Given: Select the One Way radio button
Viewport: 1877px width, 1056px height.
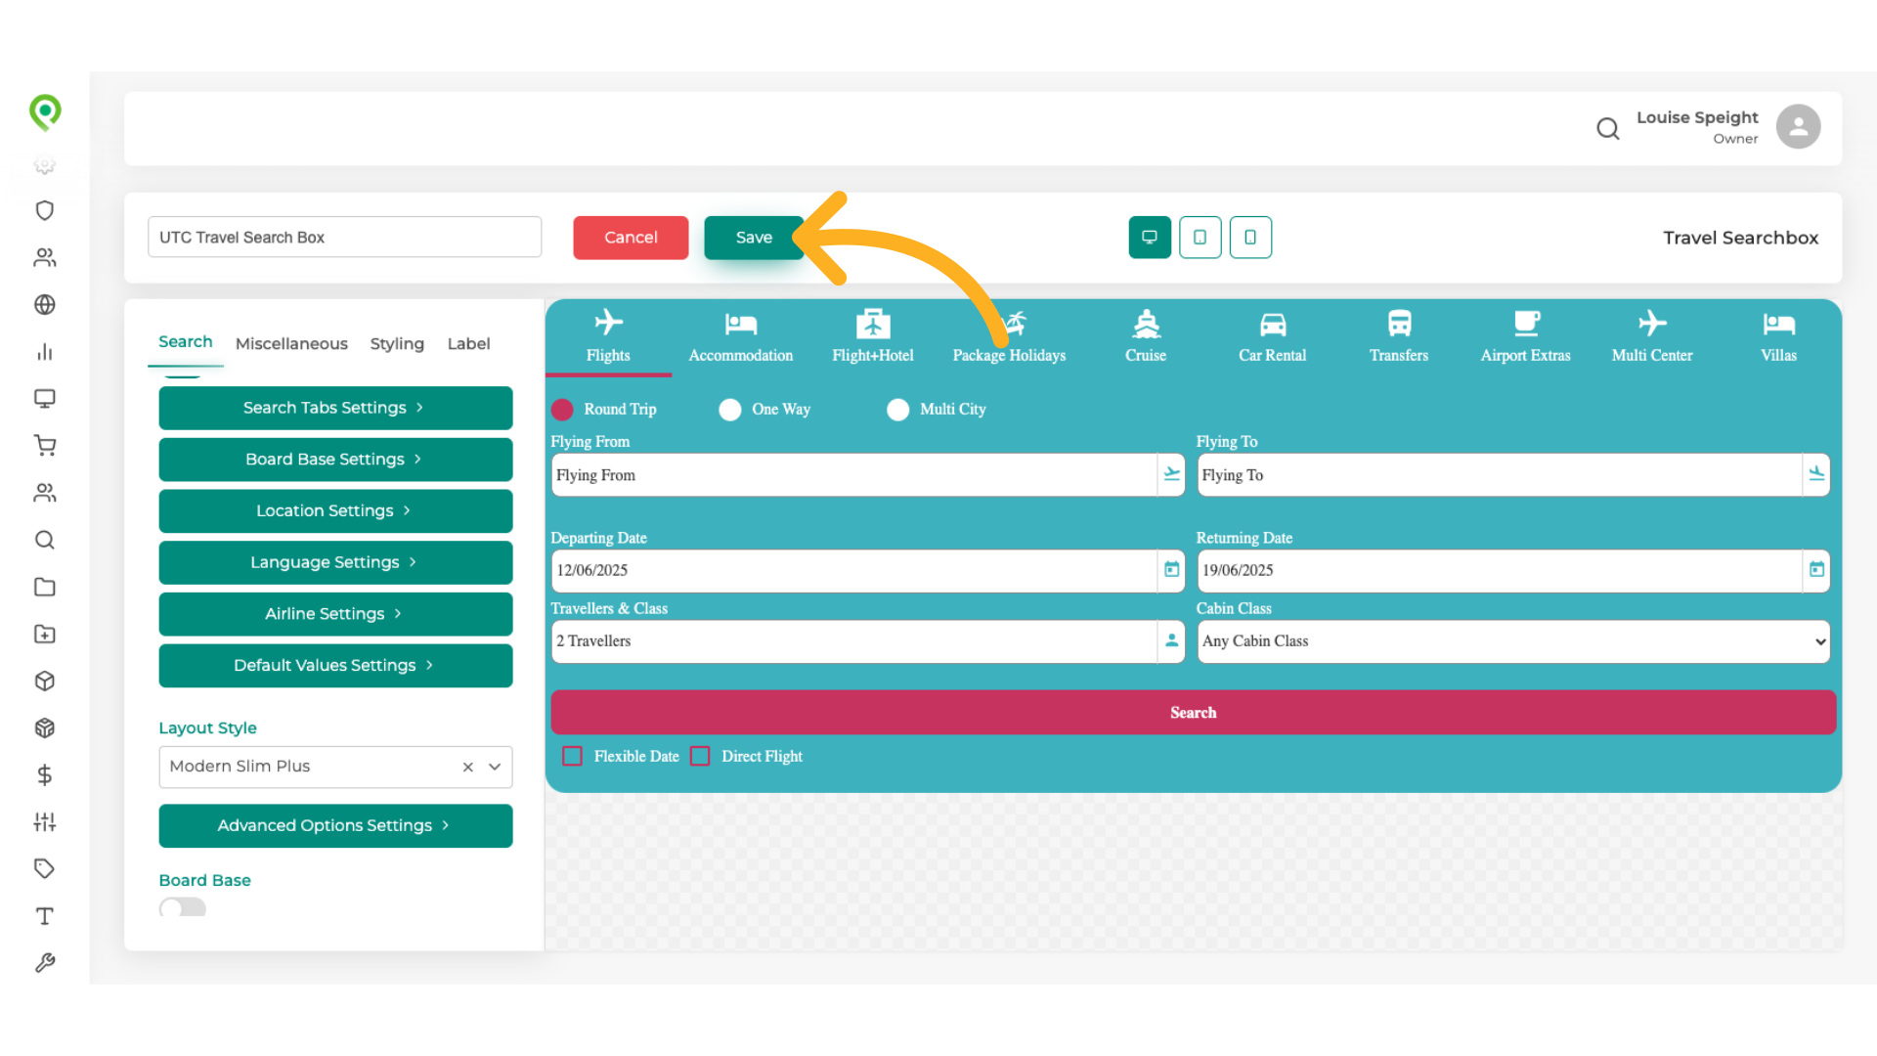Looking at the screenshot, I should click(730, 410).
